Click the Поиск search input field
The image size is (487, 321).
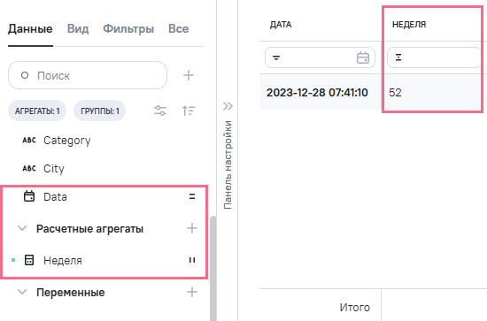coord(88,75)
